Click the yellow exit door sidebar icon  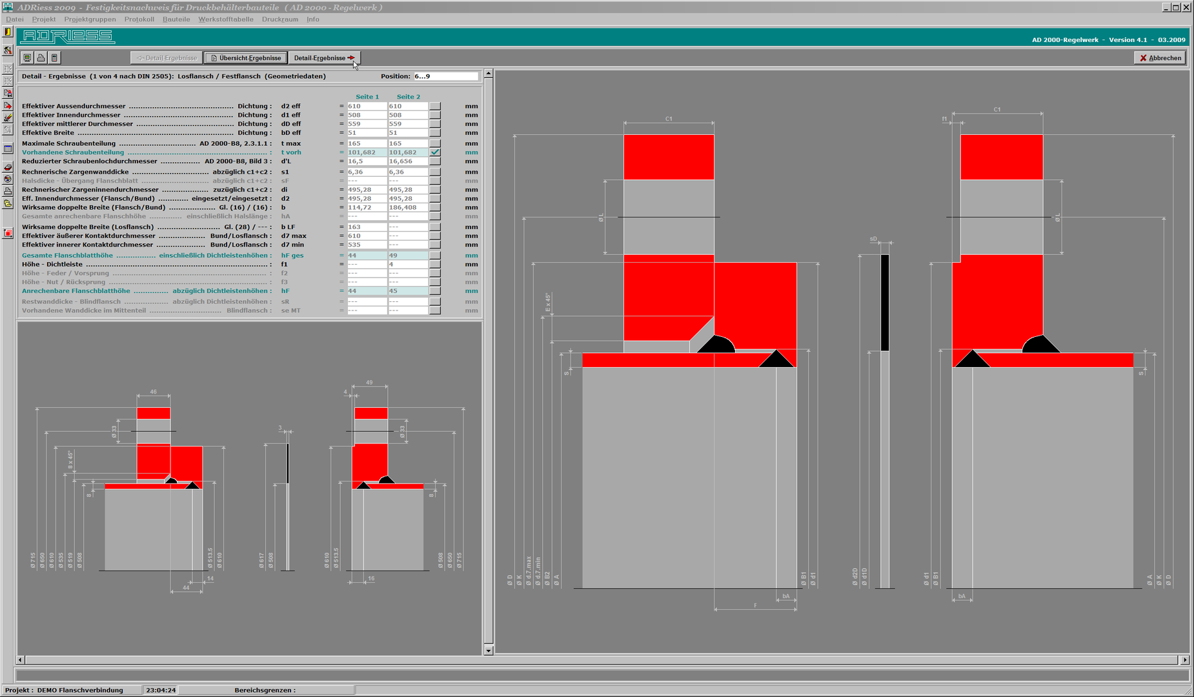(8, 32)
